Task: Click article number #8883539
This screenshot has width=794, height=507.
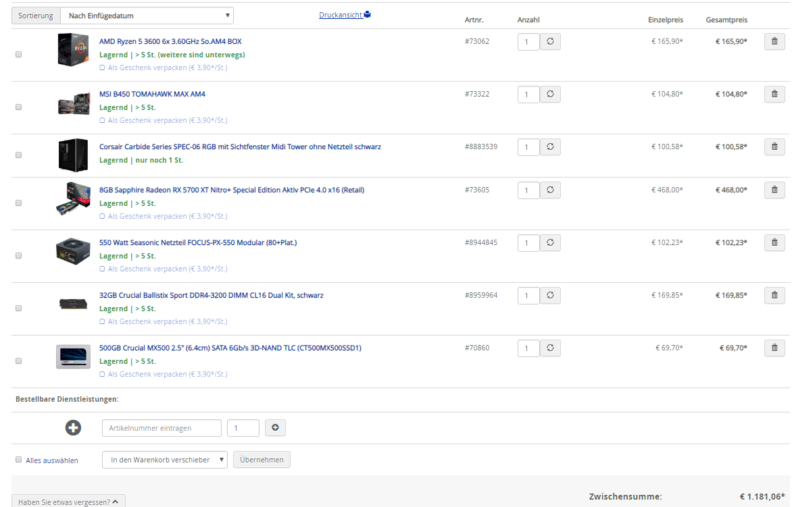Action: pyautogui.click(x=481, y=146)
